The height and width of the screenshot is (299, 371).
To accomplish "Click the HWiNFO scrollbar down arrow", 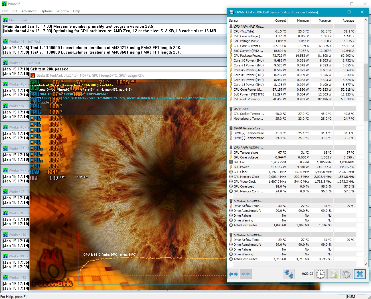I will point(366,264).
